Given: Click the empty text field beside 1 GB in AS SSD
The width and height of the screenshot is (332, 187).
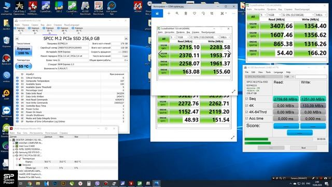Looking at the screenshot, I should tap(311, 76).
